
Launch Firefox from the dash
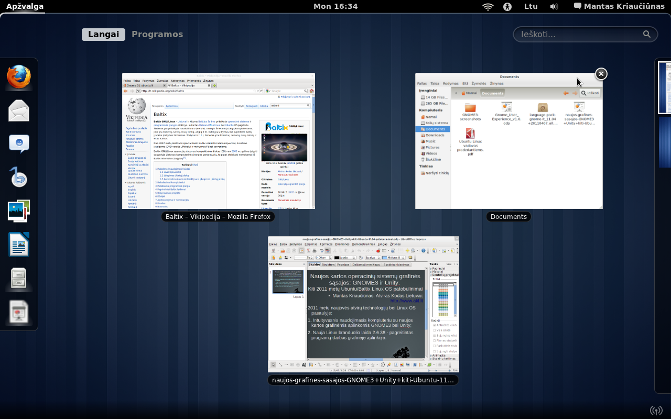pyautogui.click(x=19, y=77)
